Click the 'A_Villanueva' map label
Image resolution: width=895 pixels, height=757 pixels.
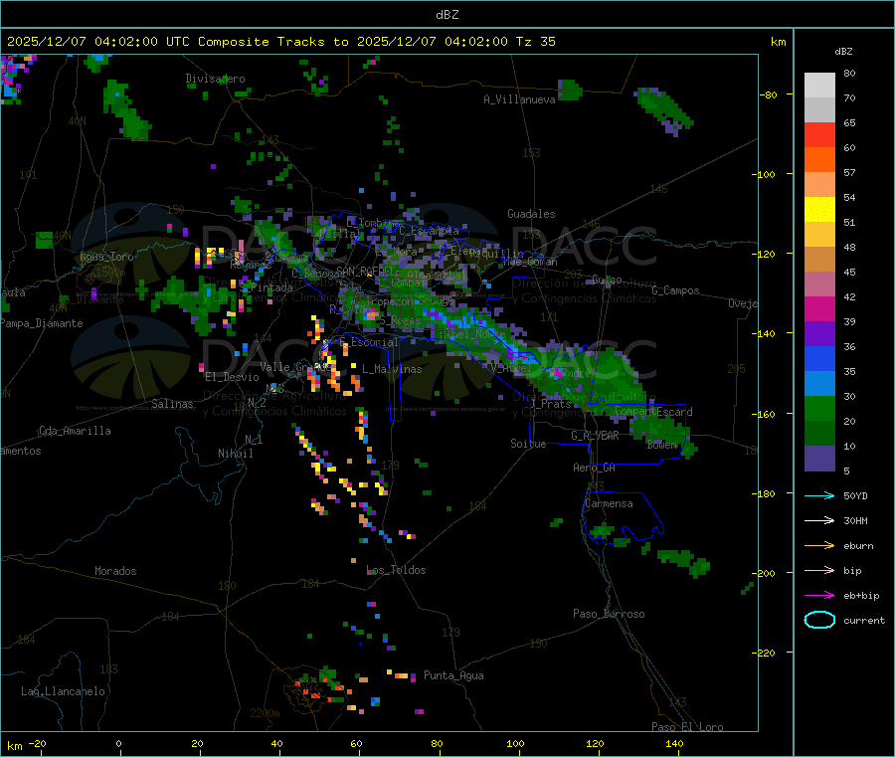click(519, 99)
